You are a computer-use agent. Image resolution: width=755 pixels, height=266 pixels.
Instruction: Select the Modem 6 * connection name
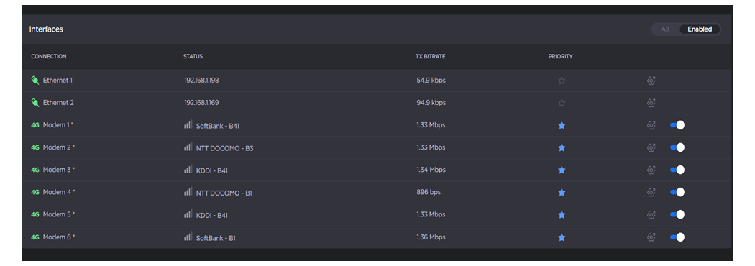pyautogui.click(x=59, y=237)
